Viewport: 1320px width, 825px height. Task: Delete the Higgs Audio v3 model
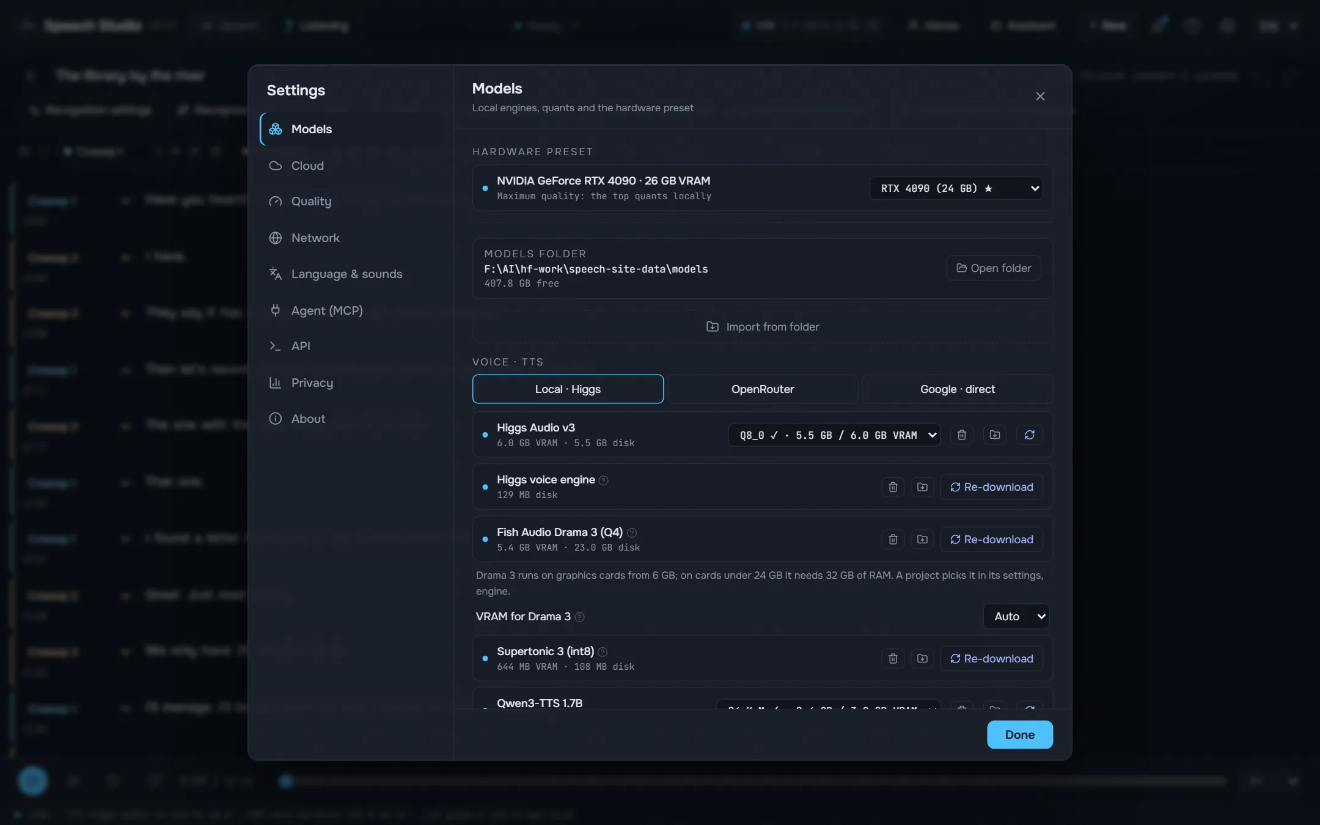pyautogui.click(x=961, y=435)
